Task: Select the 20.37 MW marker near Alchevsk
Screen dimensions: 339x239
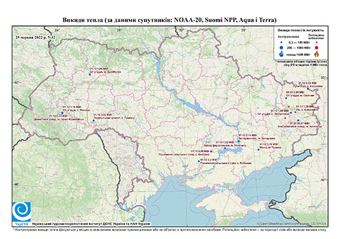Action: tap(298, 120)
